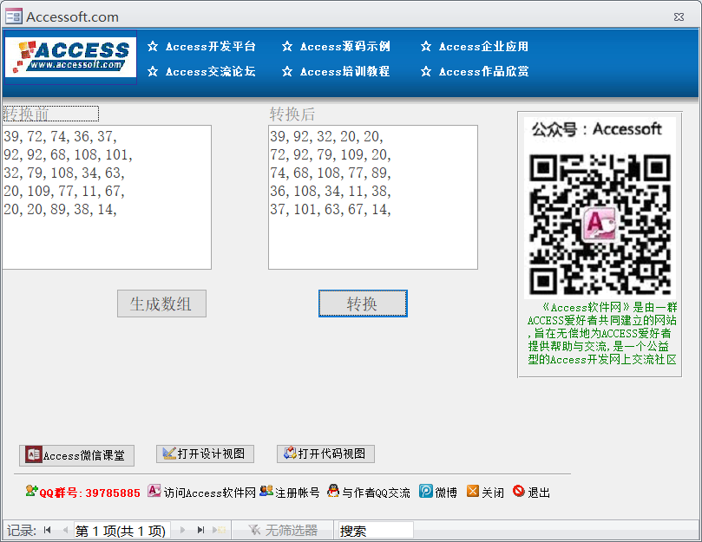Click the ACCESS accessoft.com logo image
702x542 pixels.
[70, 57]
